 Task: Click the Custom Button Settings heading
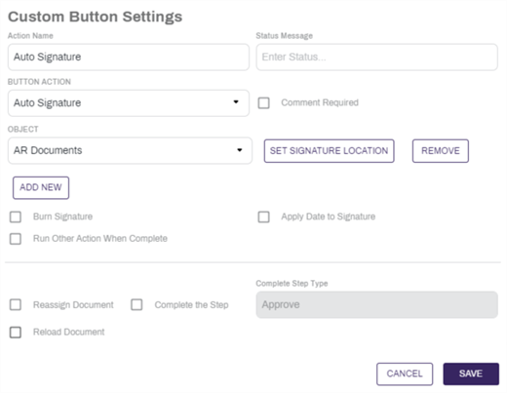[x=95, y=17]
